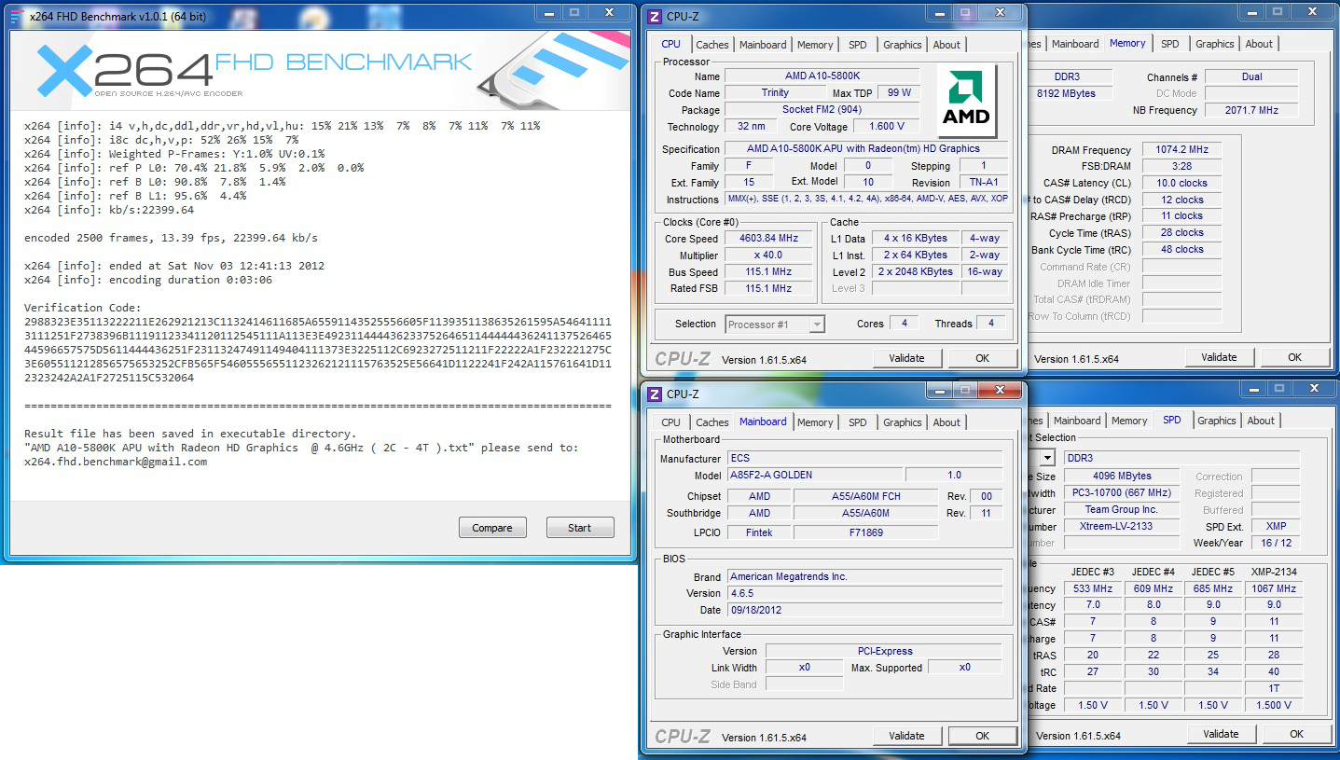Click the CPU-Z icon in the processor window title bar
Image resolution: width=1340 pixels, height=760 pixels.
pos(655,16)
